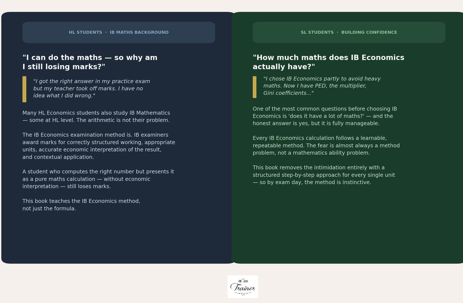Click empty space at bottom of green card
This screenshot has width=463, height=303.
(x=348, y=226)
